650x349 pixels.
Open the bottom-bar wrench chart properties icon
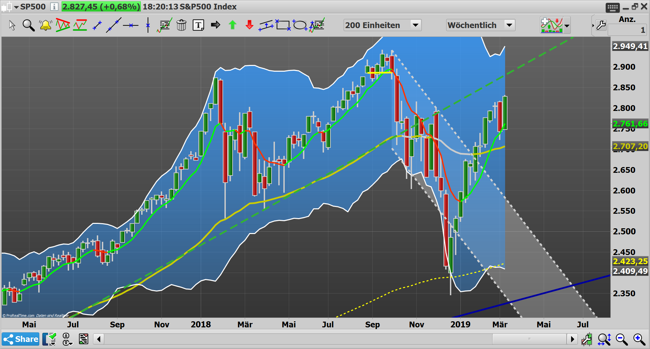click(587, 339)
